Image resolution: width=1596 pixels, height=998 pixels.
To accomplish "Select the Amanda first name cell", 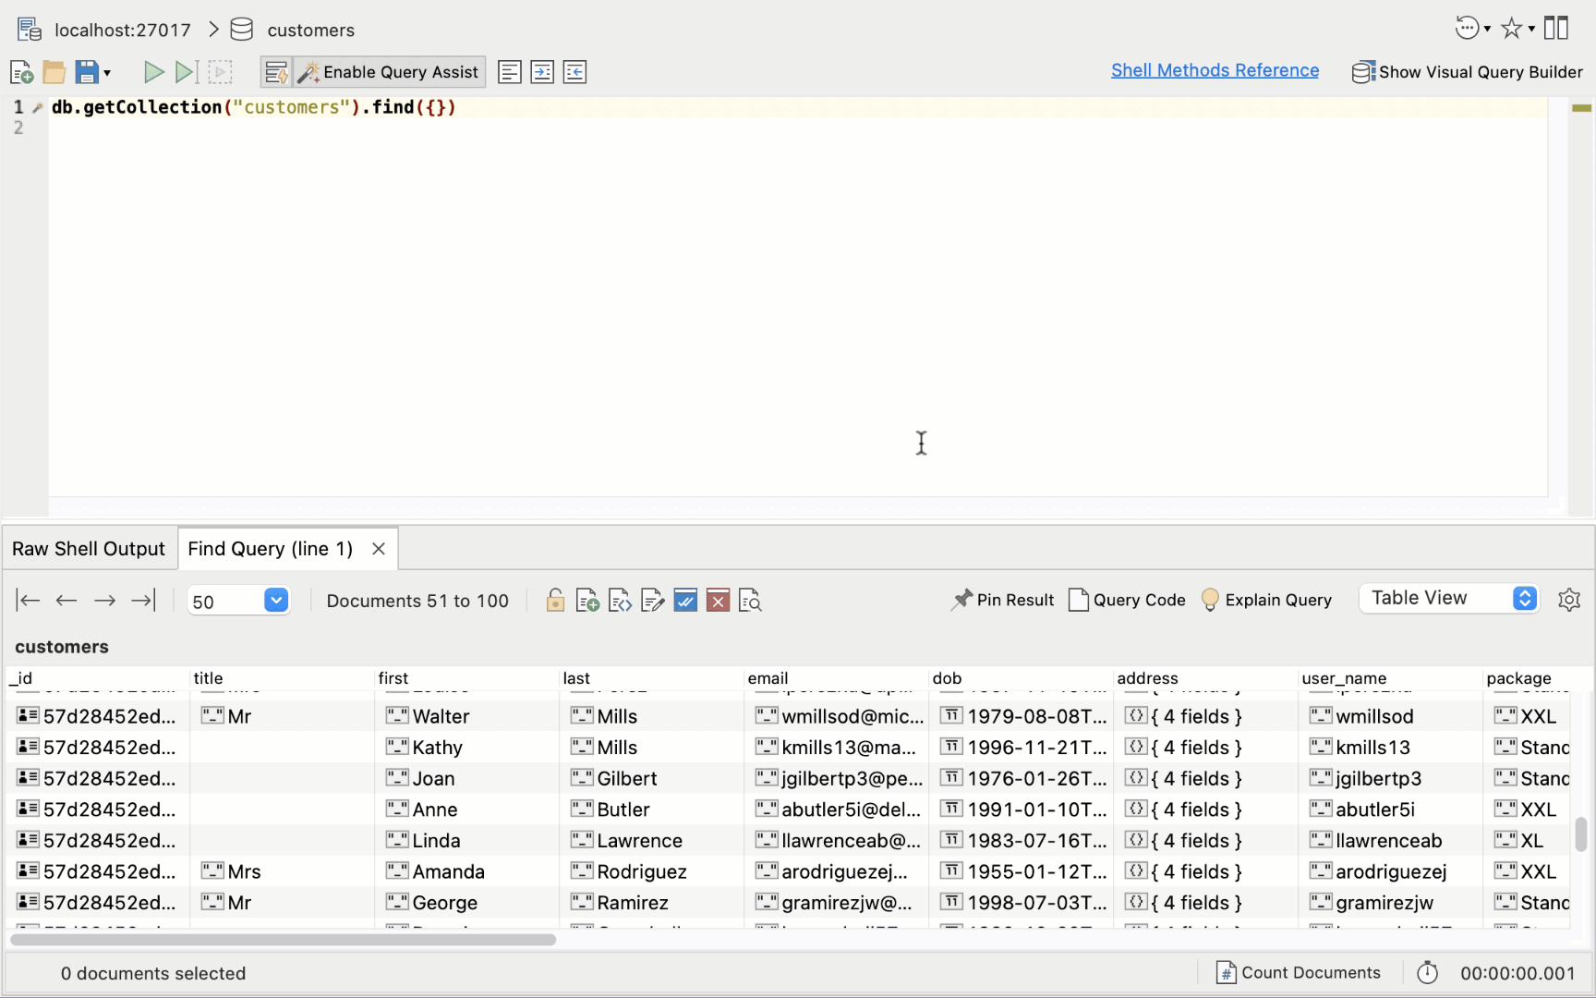I will [467, 871].
